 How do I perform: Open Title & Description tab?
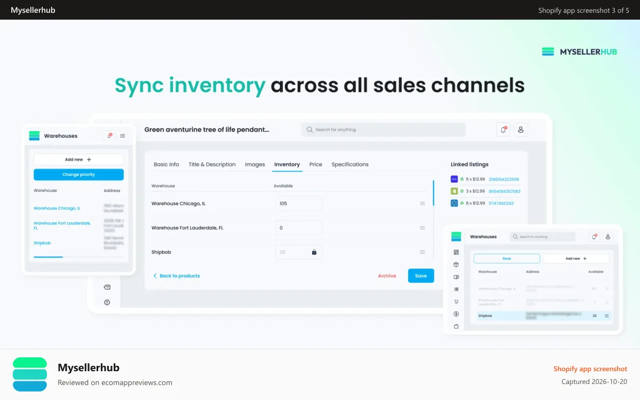click(x=212, y=164)
